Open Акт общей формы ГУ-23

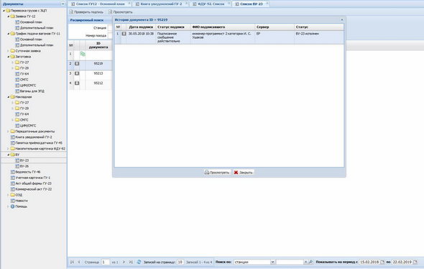[33, 183]
